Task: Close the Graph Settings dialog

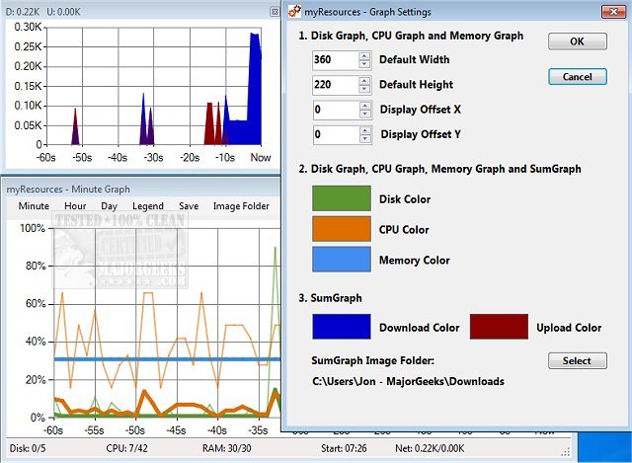Action: (x=613, y=12)
